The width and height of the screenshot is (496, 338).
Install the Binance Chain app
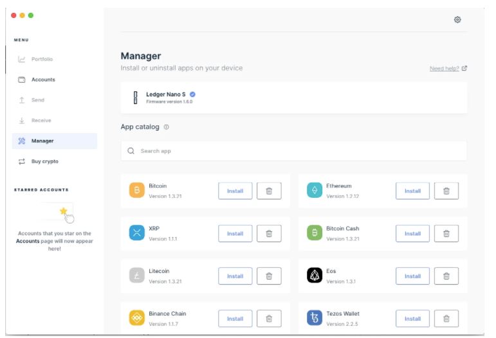pyautogui.click(x=235, y=319)
